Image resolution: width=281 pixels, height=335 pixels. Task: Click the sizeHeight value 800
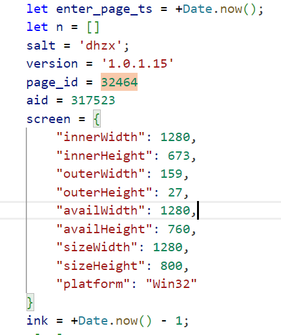(x=171, y=265)
